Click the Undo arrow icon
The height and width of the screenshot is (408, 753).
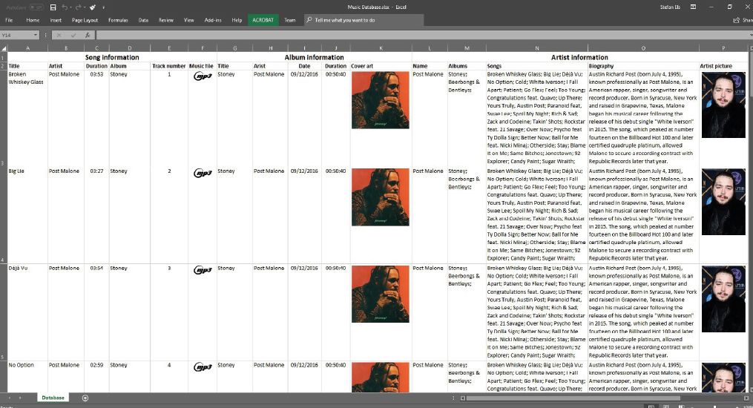pyautogui.click(x=65, y=7)
